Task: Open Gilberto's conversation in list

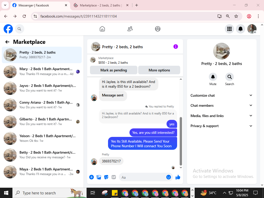Action: pos(42,122)
